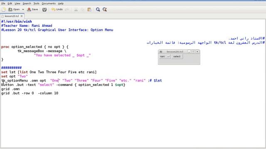The width and height of the screenshot is (266, 149).
Task: Save the file with the Save button
Action: point(32,10)
